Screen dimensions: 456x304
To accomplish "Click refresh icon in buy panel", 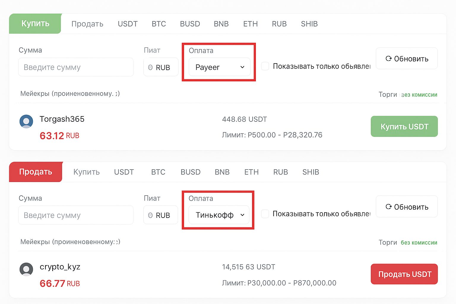I will pyautogui.click(x=388, y=58).
